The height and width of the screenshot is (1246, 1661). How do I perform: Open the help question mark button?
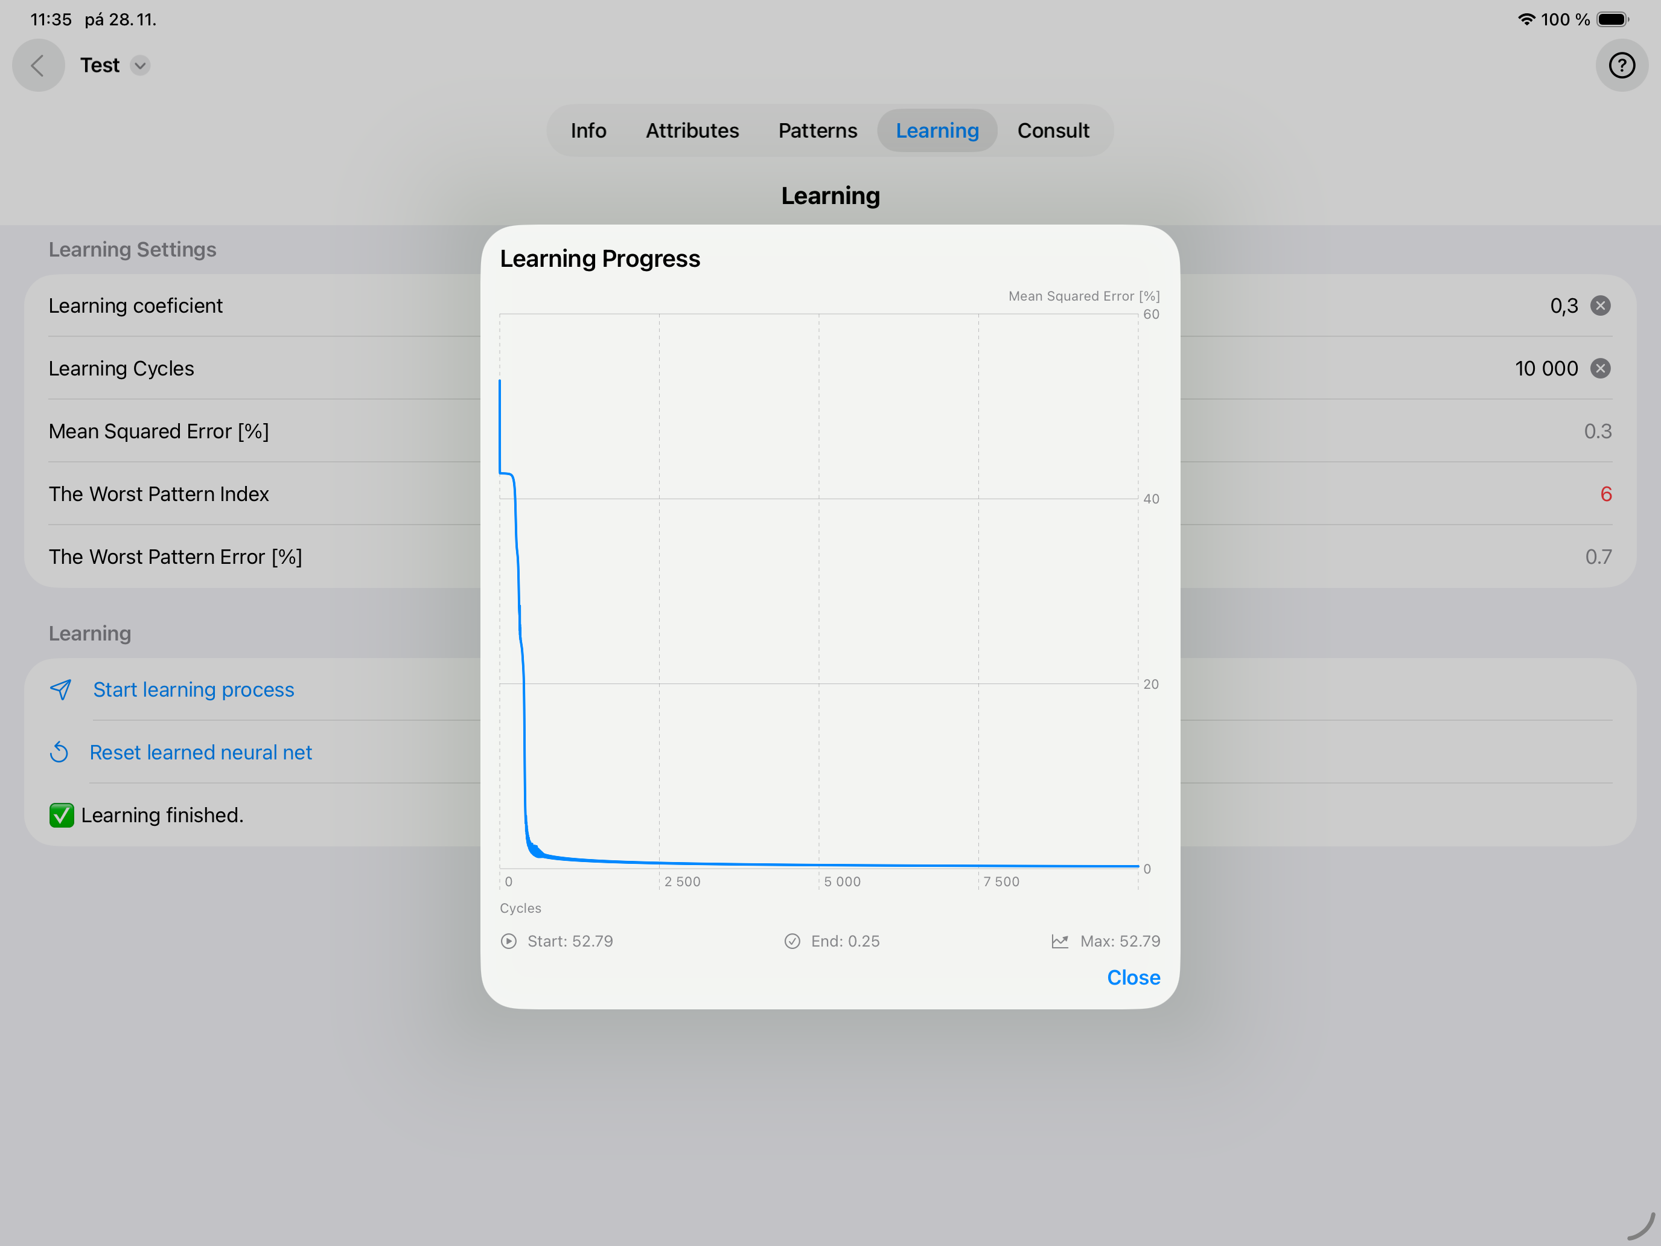(x=1621, y=65)
